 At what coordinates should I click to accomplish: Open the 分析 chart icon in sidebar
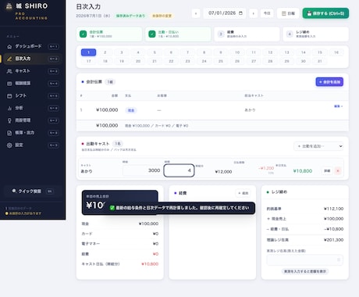coord(9,108)
